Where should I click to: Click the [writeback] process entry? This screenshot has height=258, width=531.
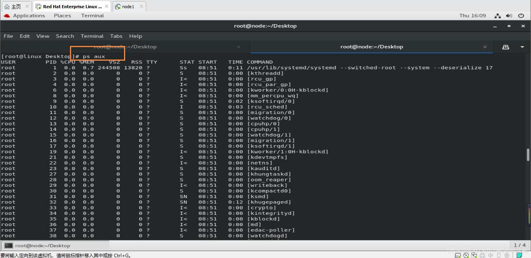pyautogui.click(x=267, y=185)
